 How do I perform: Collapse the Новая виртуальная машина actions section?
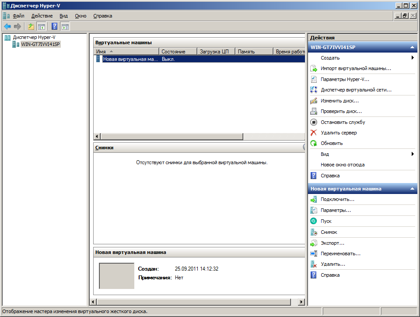pyautogui.click(x=412, y=189)
